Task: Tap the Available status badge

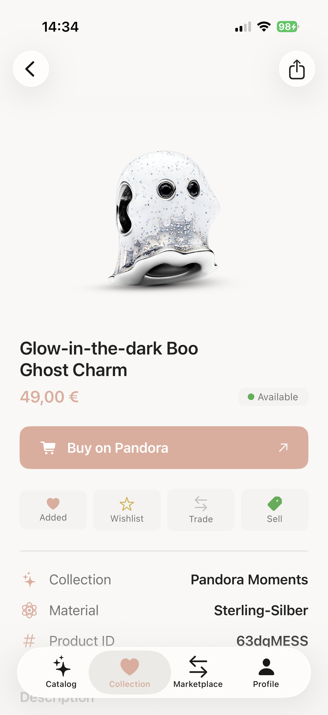Action: coord(273,397)
